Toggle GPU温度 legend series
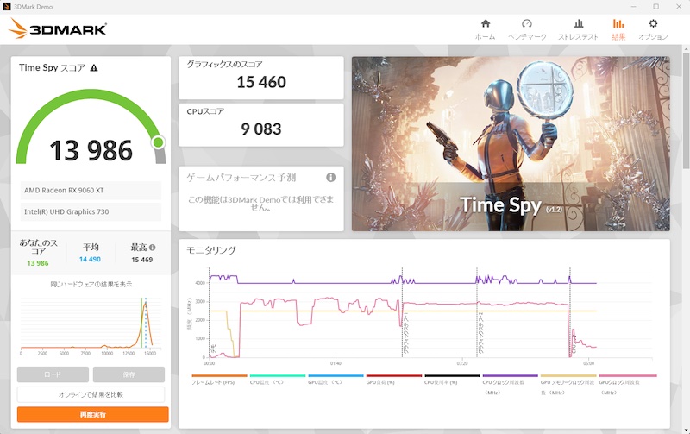This screenshot has height=434, width=690. click(336, 380)
